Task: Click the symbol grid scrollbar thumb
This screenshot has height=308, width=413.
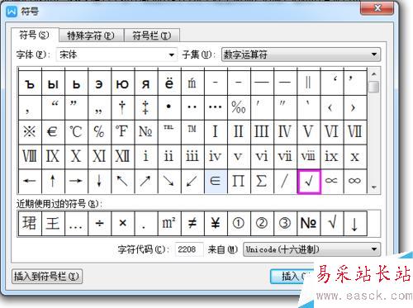Action: 374,87
